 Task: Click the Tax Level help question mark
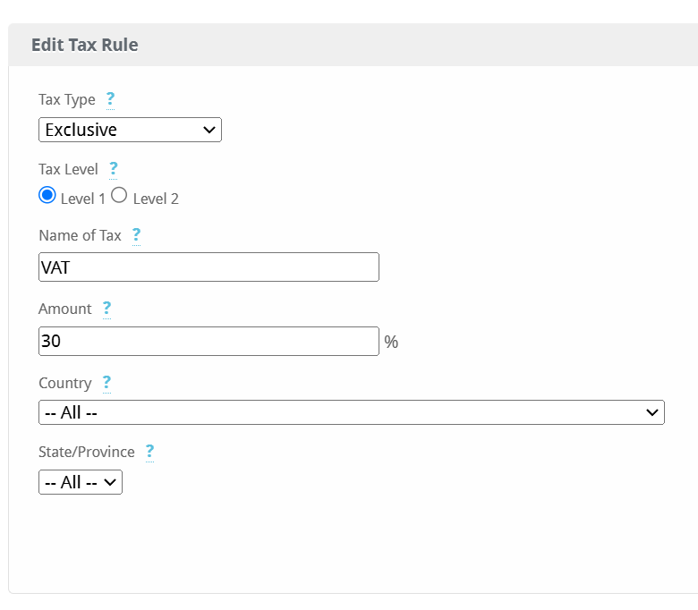click(114, 170)
